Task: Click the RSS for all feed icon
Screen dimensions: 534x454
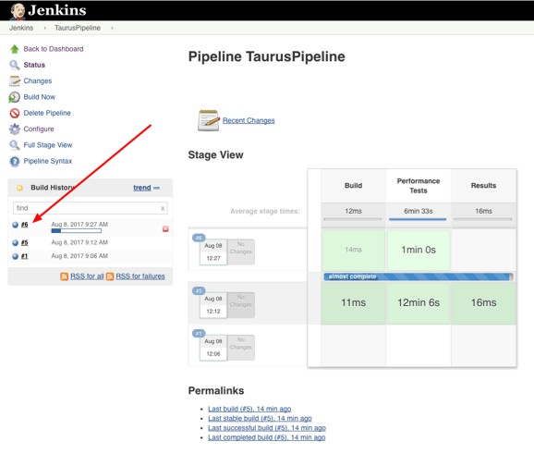Action: (64, 276)
